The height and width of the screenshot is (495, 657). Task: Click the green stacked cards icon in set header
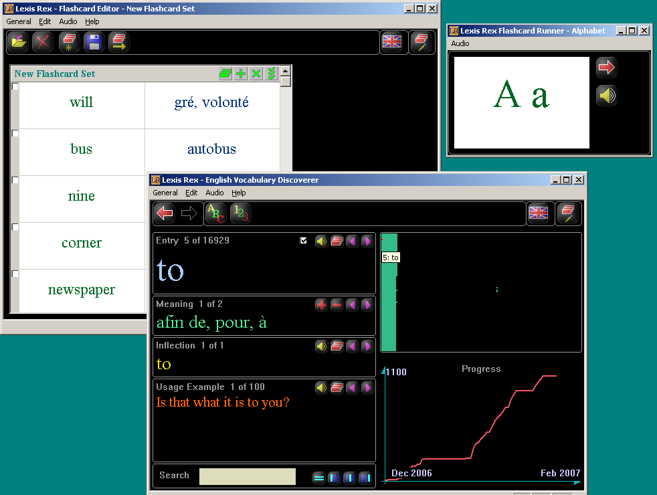point(225,74)
